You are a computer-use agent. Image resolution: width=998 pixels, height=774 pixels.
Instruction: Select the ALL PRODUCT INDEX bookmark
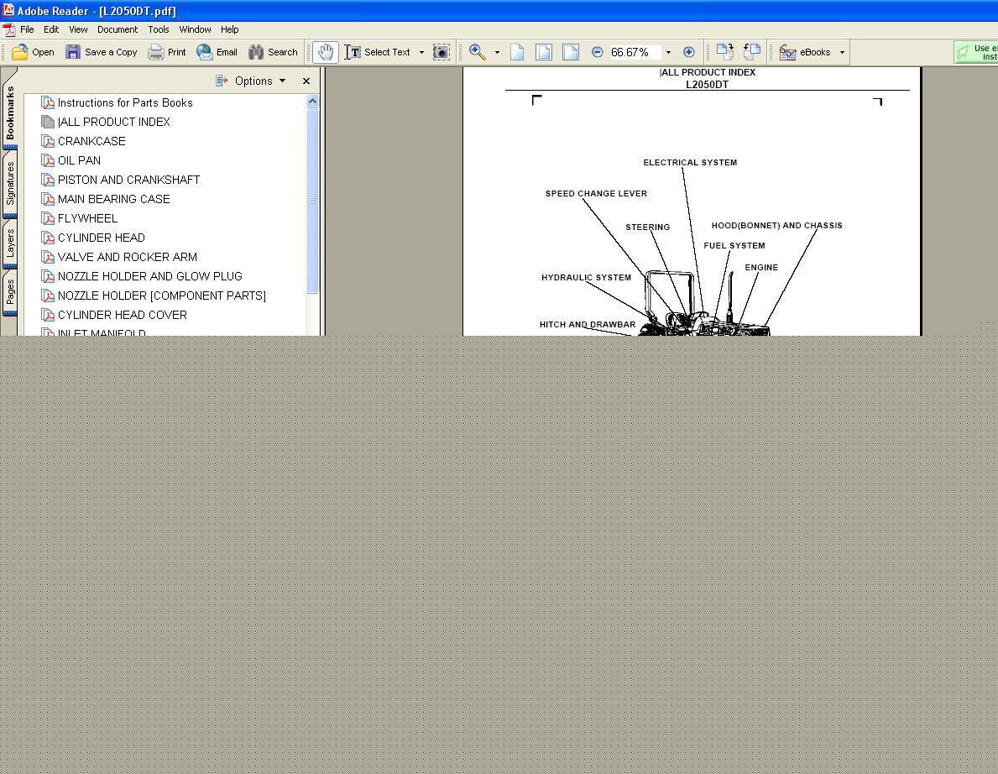(x=114, y=122)
